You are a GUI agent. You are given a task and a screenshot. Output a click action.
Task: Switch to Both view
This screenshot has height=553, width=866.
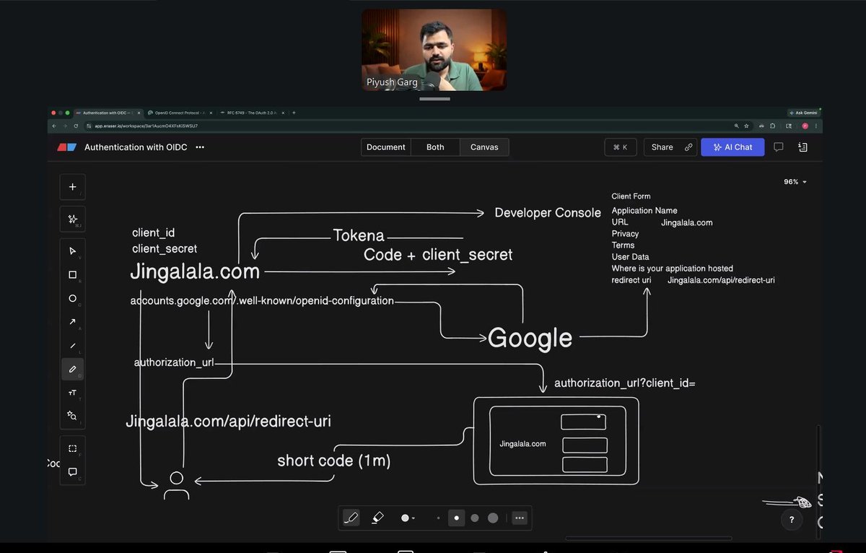435,147
